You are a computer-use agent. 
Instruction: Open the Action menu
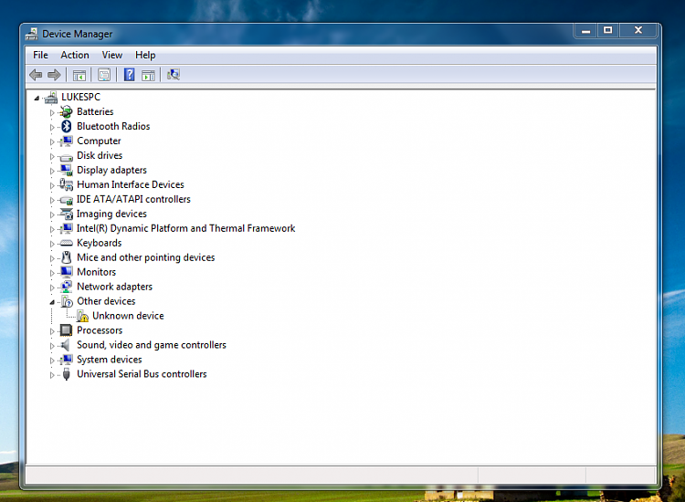coord(75,55)
